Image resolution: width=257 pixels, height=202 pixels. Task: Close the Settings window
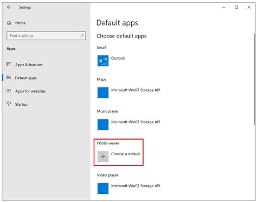pyautogui.click(x=249, y=7)
